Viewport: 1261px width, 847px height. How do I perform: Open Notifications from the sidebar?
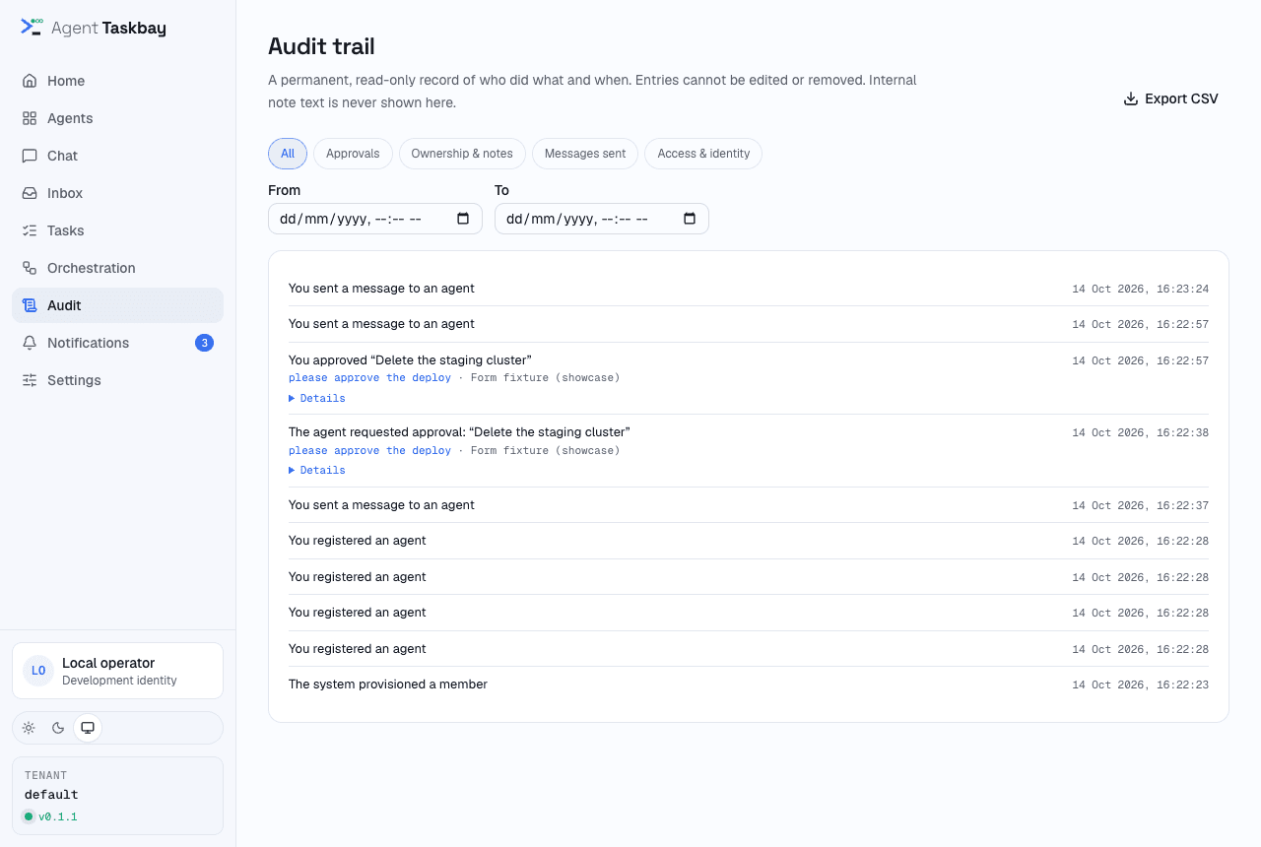click(x=117, y=343)
